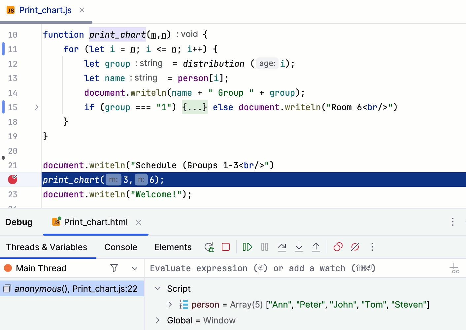Click the filter icon next to Main Thread

tap(114, 268)
